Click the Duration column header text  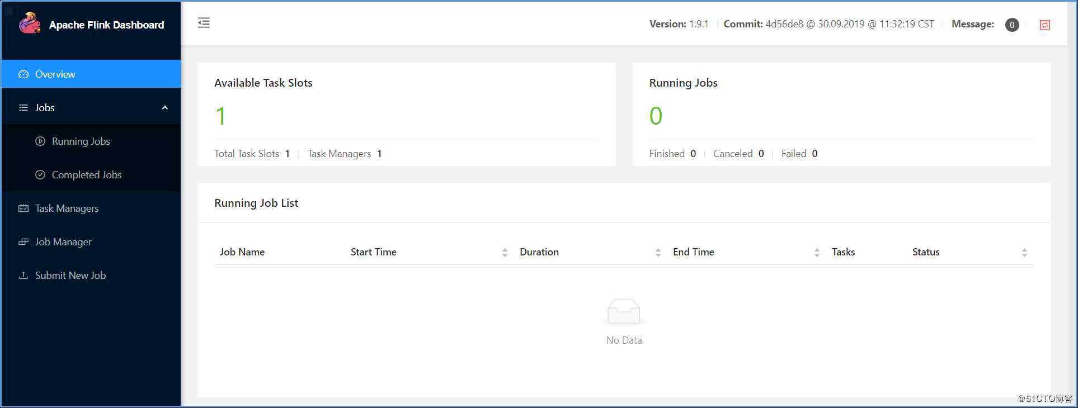click(x=539, y=252)
